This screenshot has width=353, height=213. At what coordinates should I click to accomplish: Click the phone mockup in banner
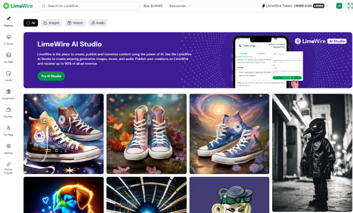tap(261, 62)
